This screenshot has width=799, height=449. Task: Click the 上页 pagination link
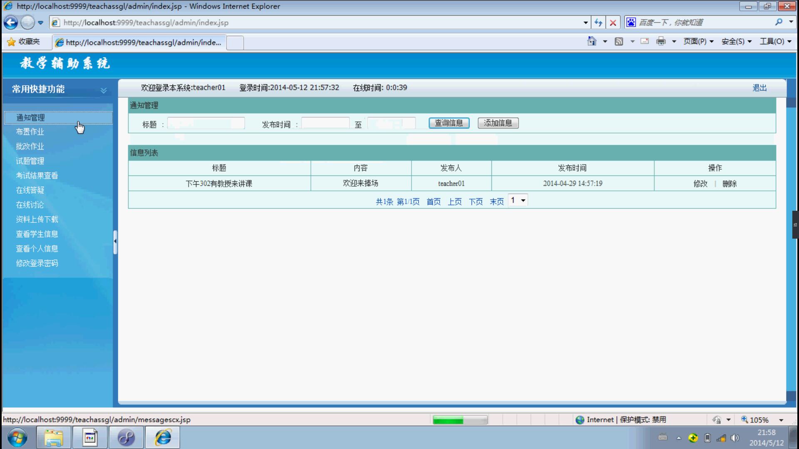455,202
